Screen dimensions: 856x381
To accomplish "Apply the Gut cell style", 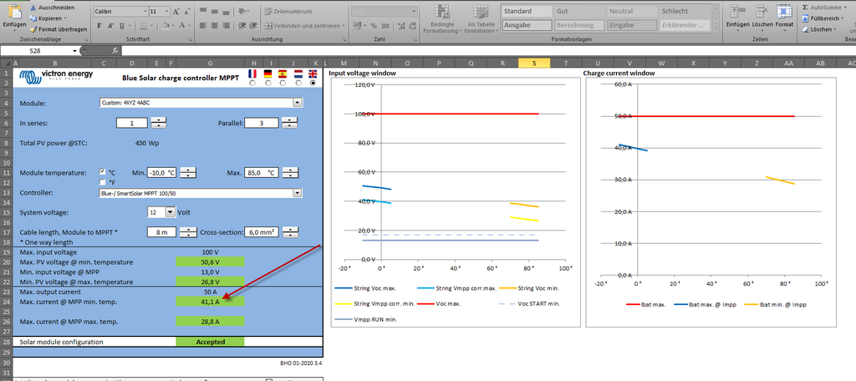I will (x=579, y=11).
